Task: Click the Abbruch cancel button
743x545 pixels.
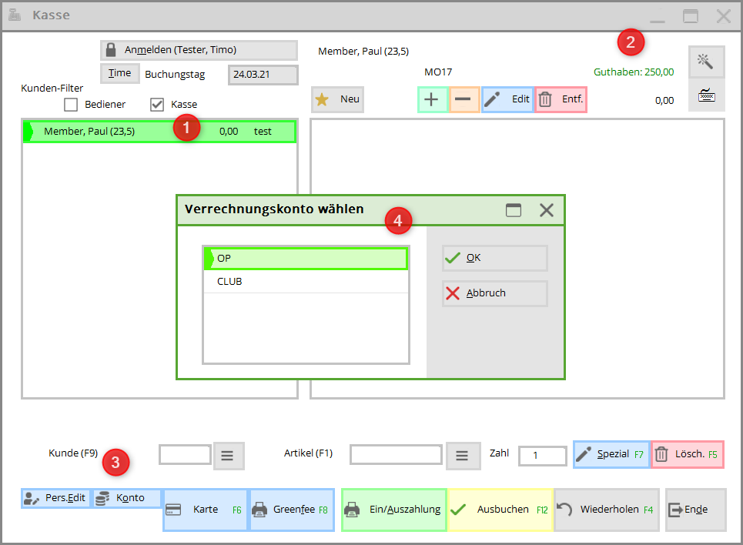Action: [x=495, y=293]
